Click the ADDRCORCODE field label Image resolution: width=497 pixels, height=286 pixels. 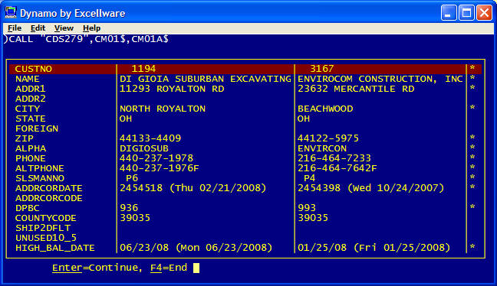pos(49,198)
